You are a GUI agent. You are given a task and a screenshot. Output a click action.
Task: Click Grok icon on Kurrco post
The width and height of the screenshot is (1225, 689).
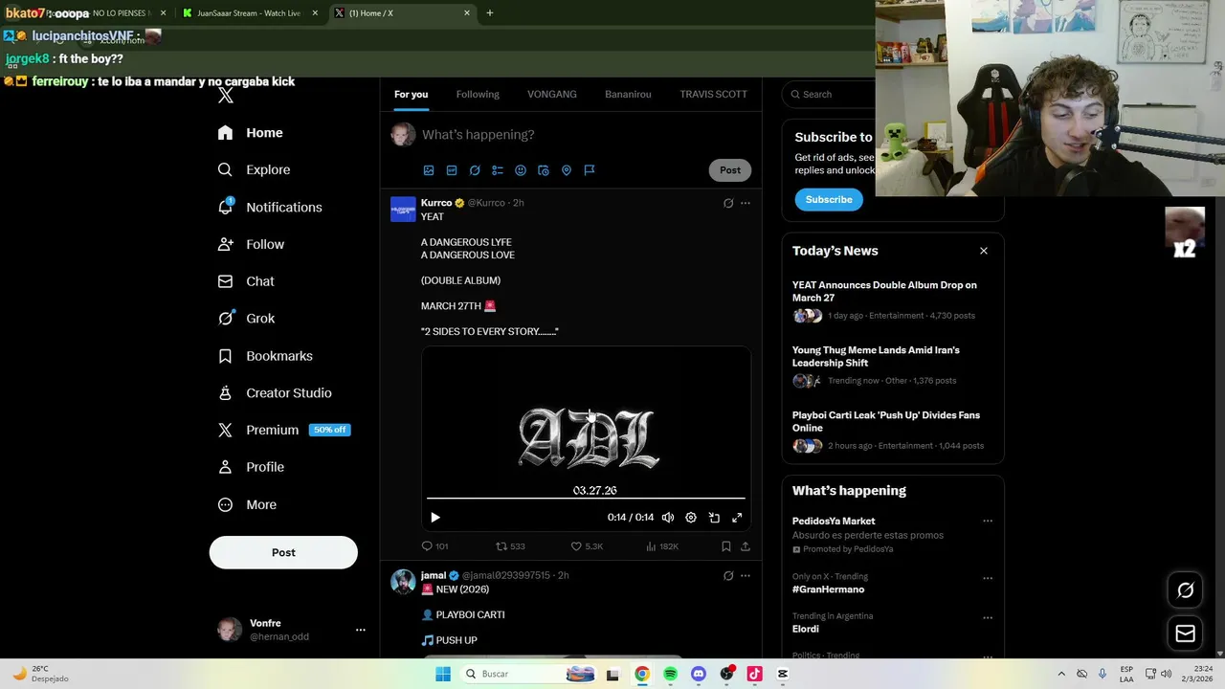[728, 203]
